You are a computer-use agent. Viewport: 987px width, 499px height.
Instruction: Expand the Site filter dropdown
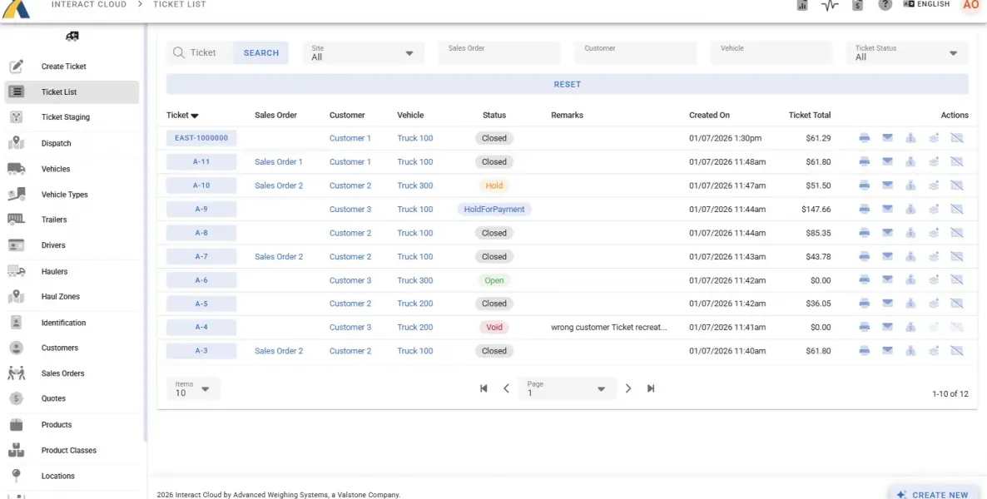[x=363, y=53]
